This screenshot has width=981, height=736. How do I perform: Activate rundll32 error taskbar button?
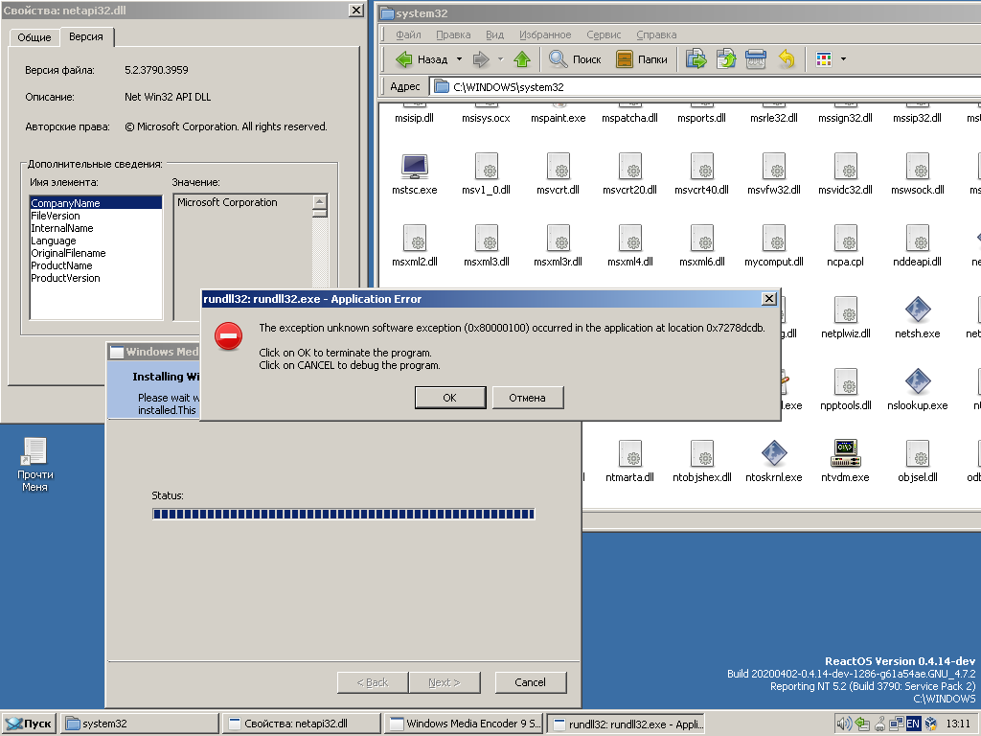click(x=626, y=724)
